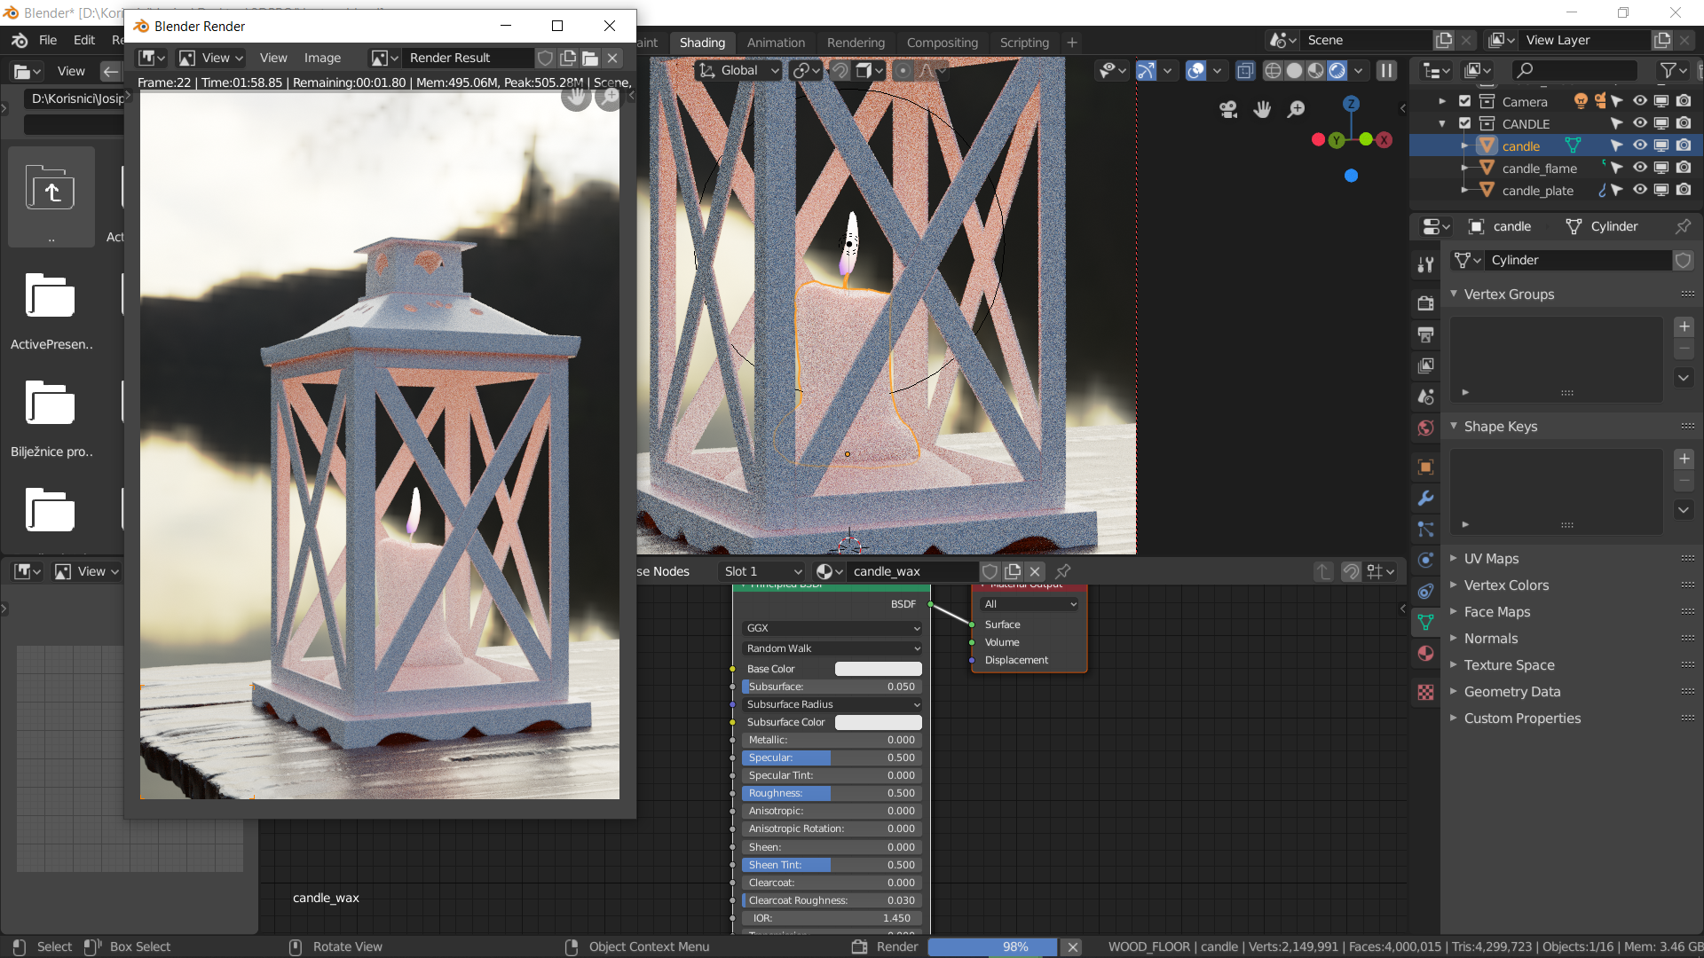
Task: Open image in Blender Render window
Action: (x=590, y=58)
